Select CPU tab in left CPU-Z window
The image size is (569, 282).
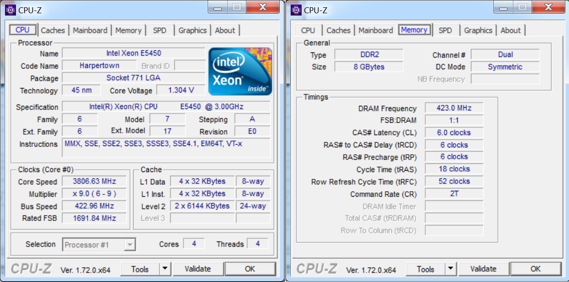[22, 30]
